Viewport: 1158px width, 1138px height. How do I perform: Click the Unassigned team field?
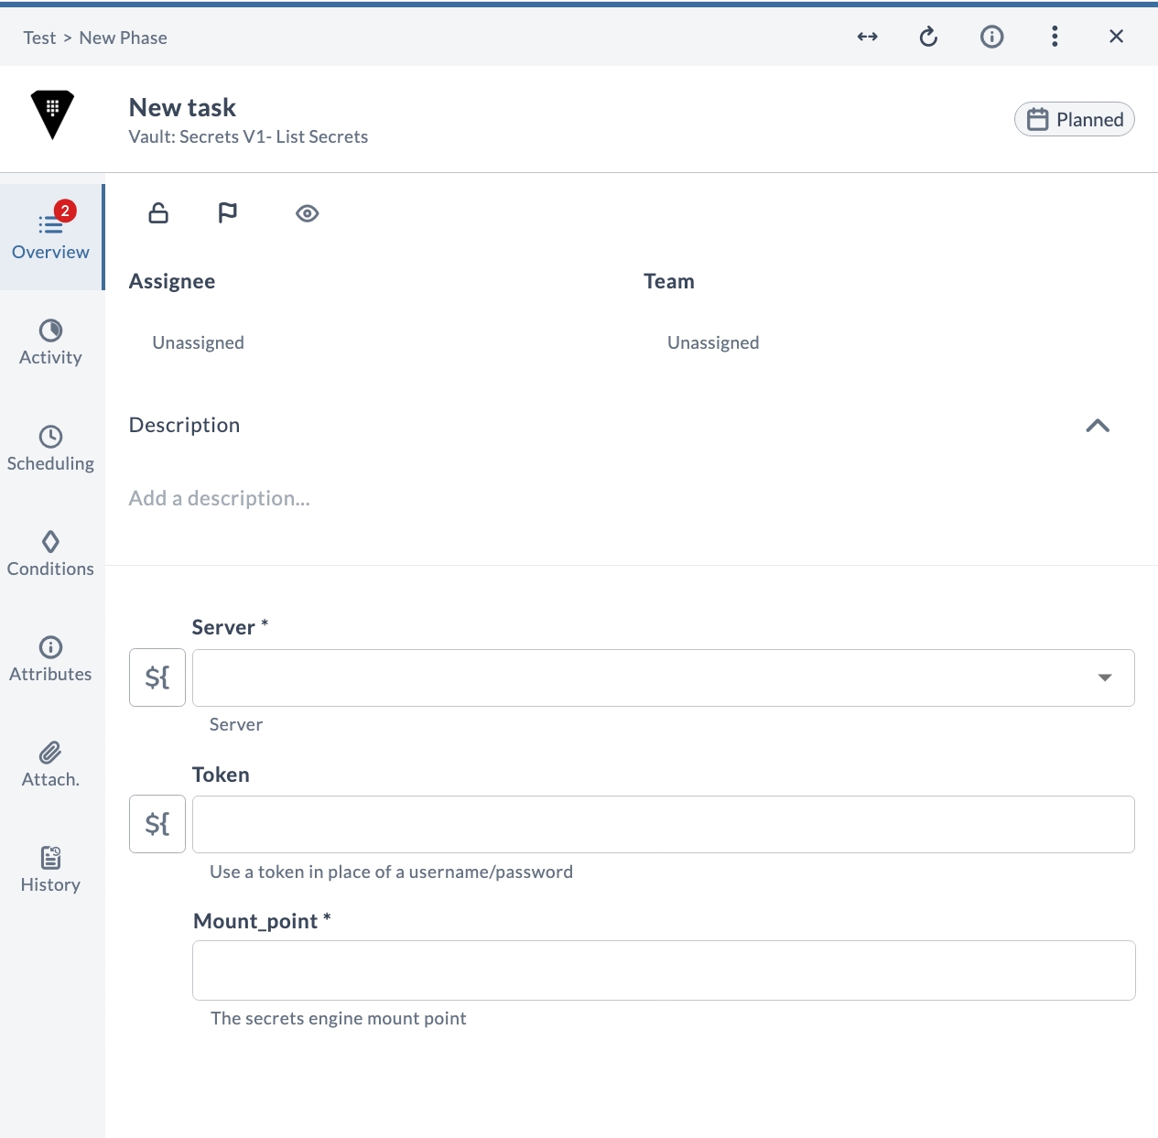713,342
